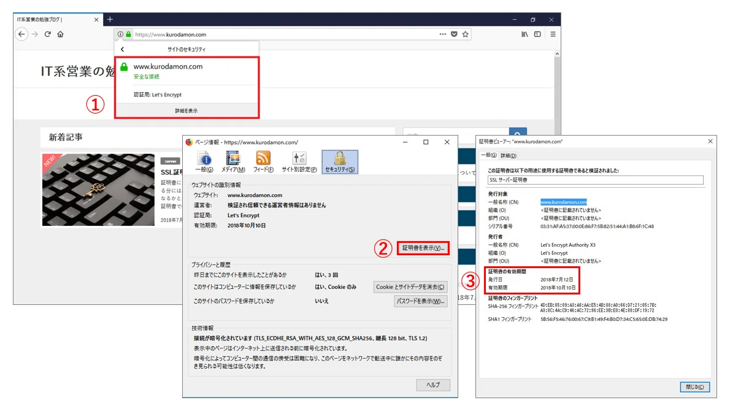Click 2018年7月12日 issue date value
Screen dimensions: 730x408
(557, 280)
